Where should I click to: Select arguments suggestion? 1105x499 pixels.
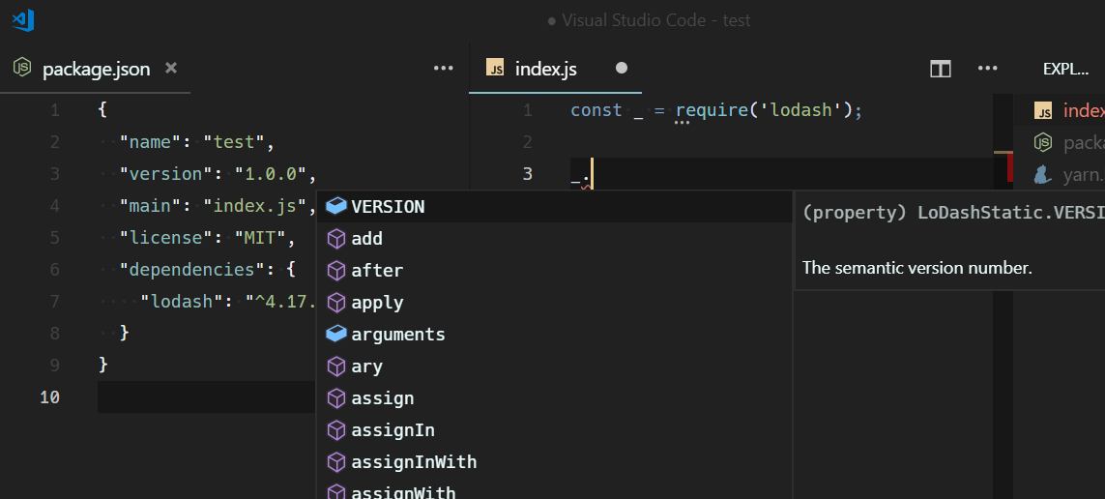(x=555, y=334)
